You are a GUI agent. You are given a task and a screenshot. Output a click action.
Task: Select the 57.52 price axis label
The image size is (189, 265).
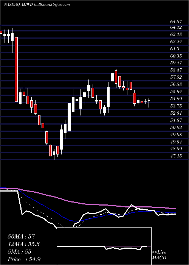pyautogui.click(x=176, y=77)
